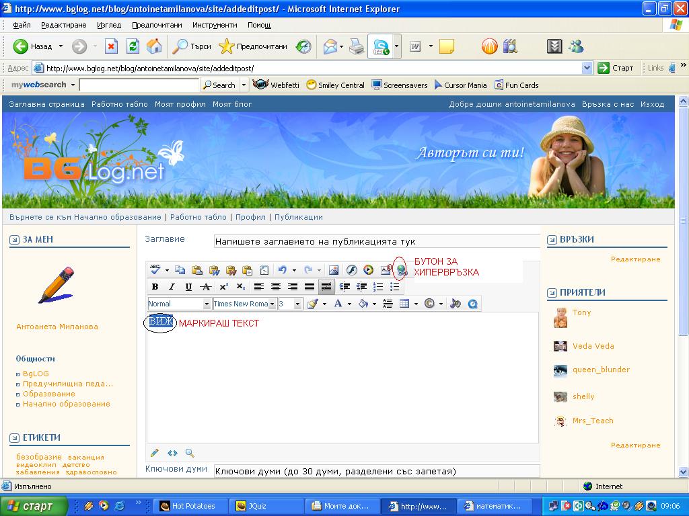
Task: Click Internet Explorer's Refresh icon
Action: coord(133,46)
